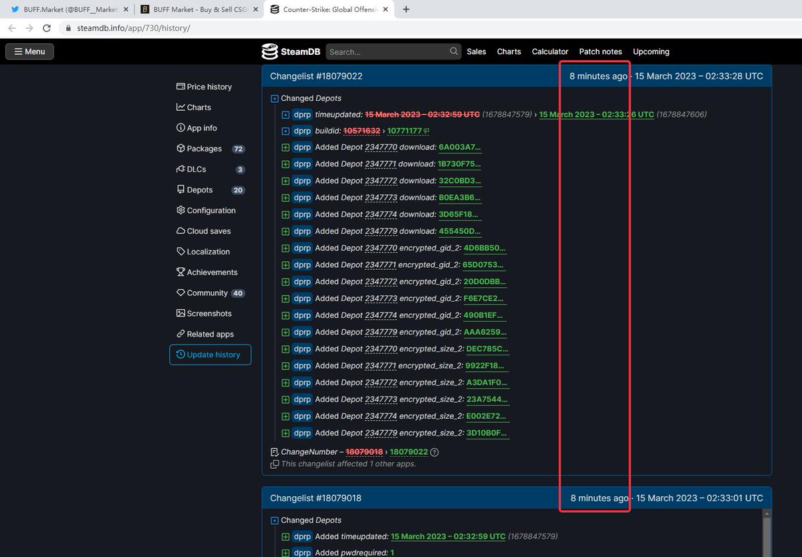Open Changelist #18079022 header link
Viewport: 802px width, 557px height.
pos(316,76)
